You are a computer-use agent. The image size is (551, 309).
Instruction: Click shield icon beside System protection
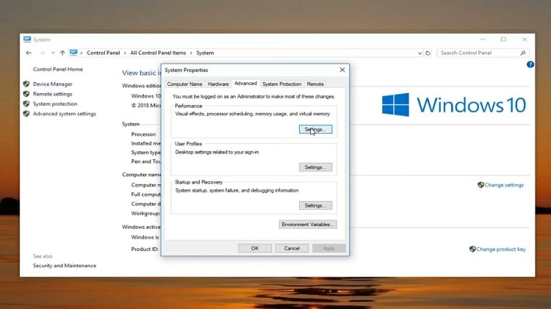tap(26, 103)
